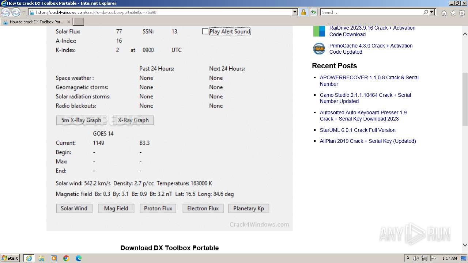Open the Home icon in IE toolbar
The height and width of the screenshot is (263, 468).
[444, 13]
